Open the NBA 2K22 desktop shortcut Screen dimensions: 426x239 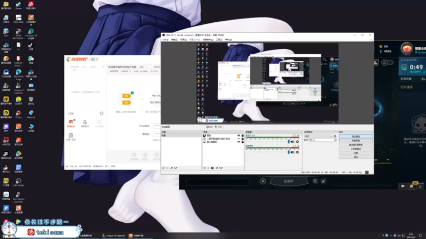click(19, 19)
